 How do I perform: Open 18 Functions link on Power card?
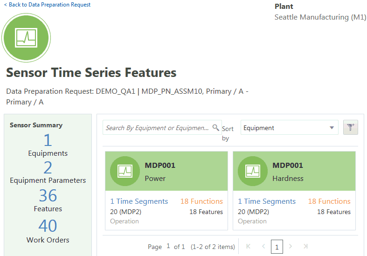click(201, 201)
